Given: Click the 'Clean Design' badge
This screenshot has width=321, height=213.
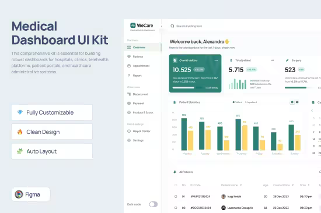Looking at the screenshot, I should click(52, 132).
